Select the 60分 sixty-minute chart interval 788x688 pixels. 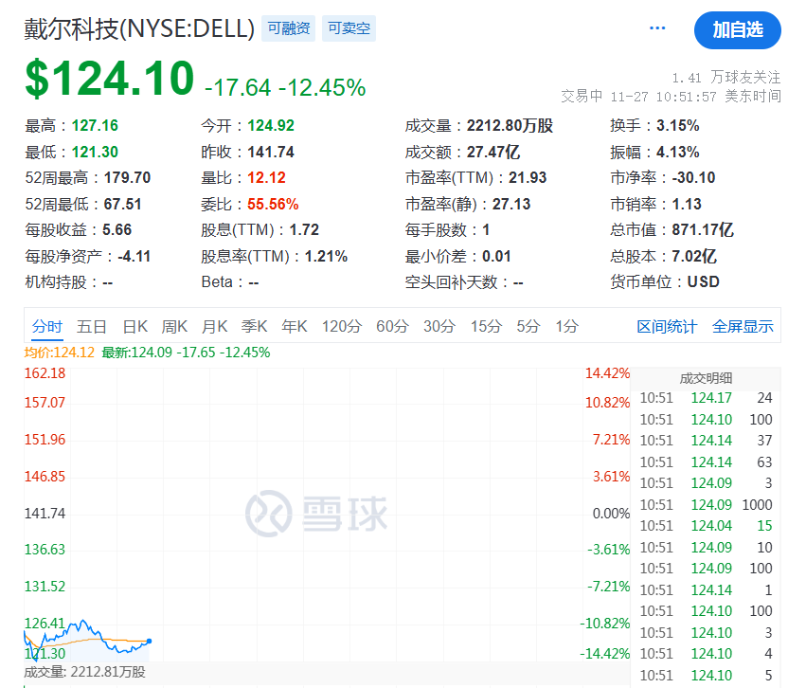pyautogui.click(x=395, y=325)
